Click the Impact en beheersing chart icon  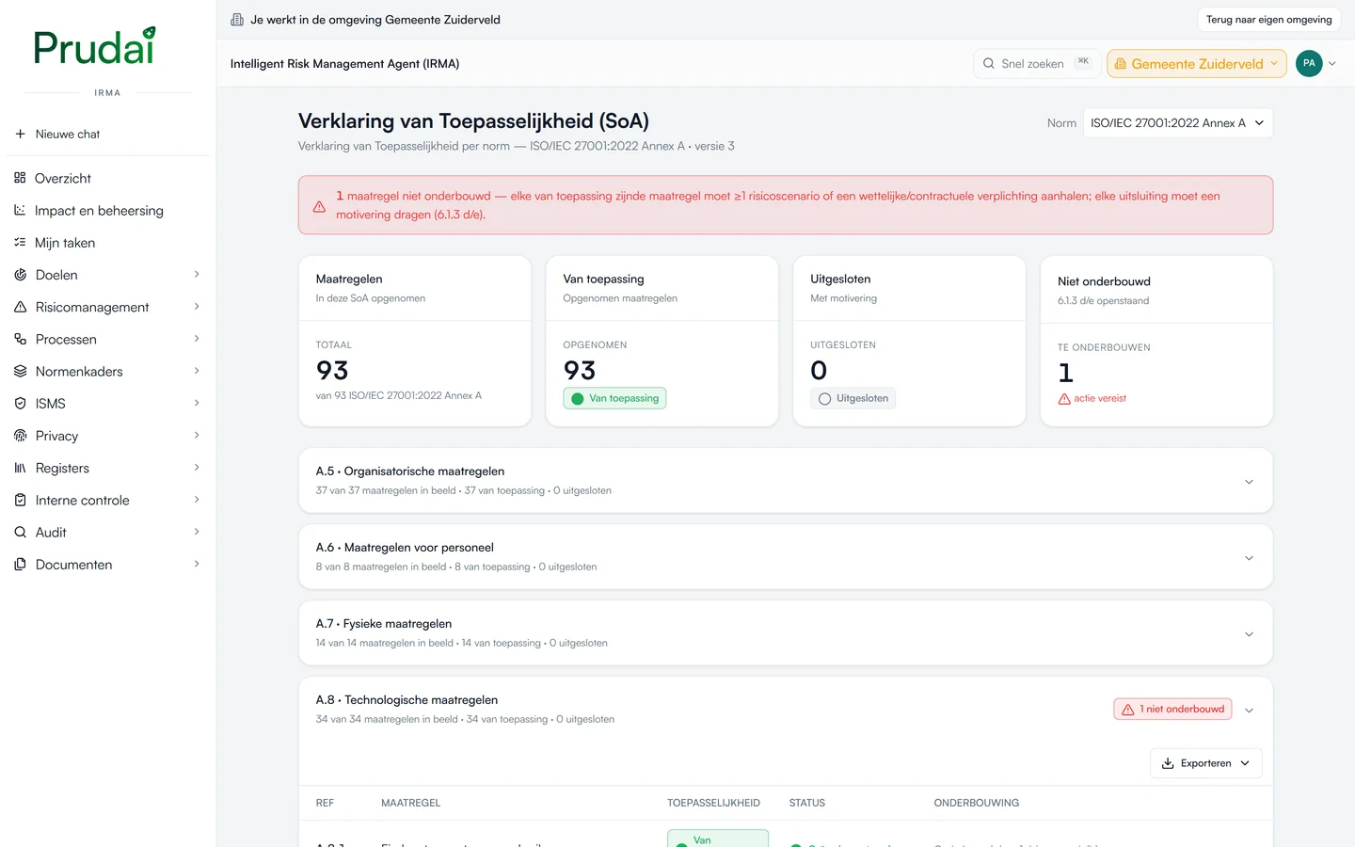(20, 210)
